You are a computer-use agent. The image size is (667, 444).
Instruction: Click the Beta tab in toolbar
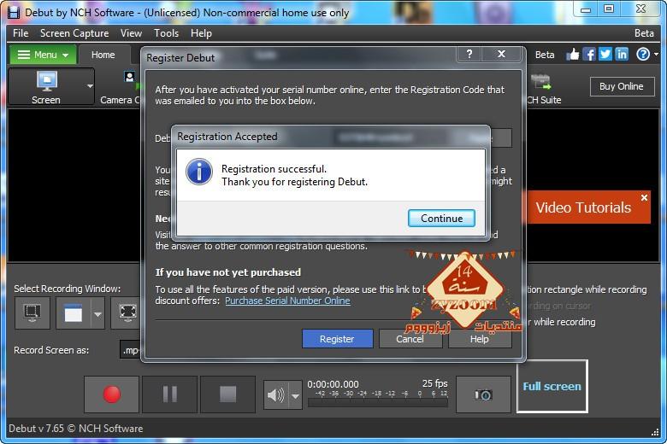545,55
